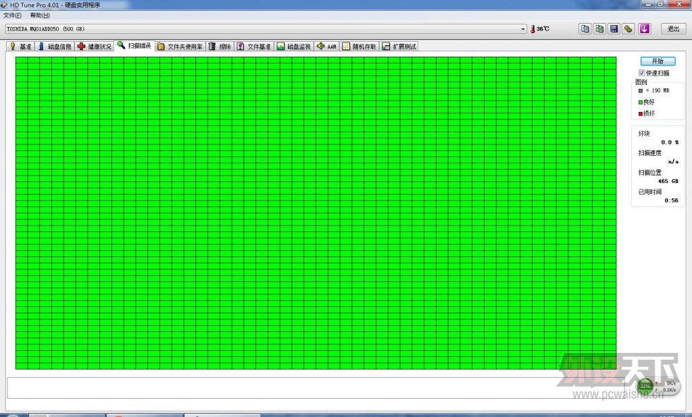
Task: Click the 扫描位置 label
Action: pos(649,172)
